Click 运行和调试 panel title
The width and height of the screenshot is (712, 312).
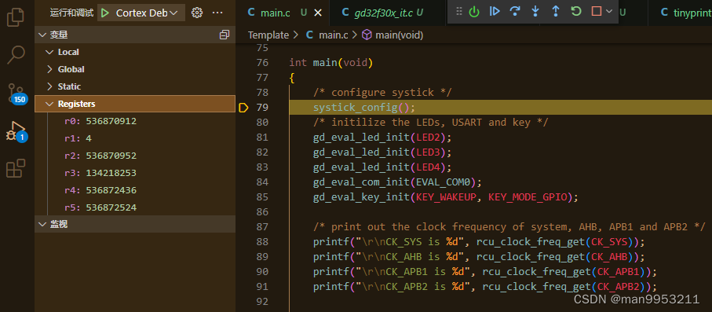(x=71, y=13)
